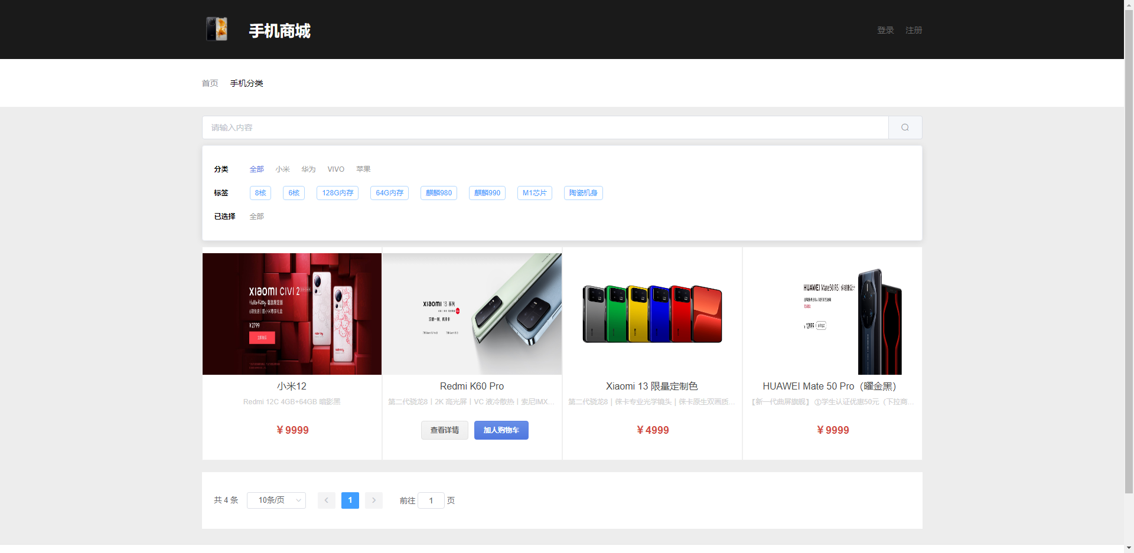This screenshot has height=553, width=1134.
Task: Go to previous page arrow
Action: [x=326, y=500]
